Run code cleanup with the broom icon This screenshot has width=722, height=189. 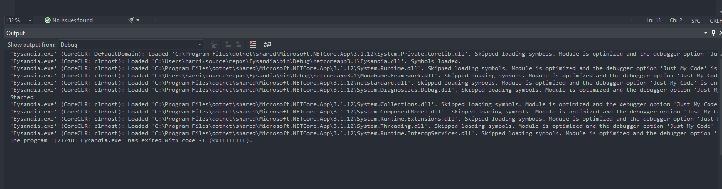pyautogui.click(x=131, y=20)
